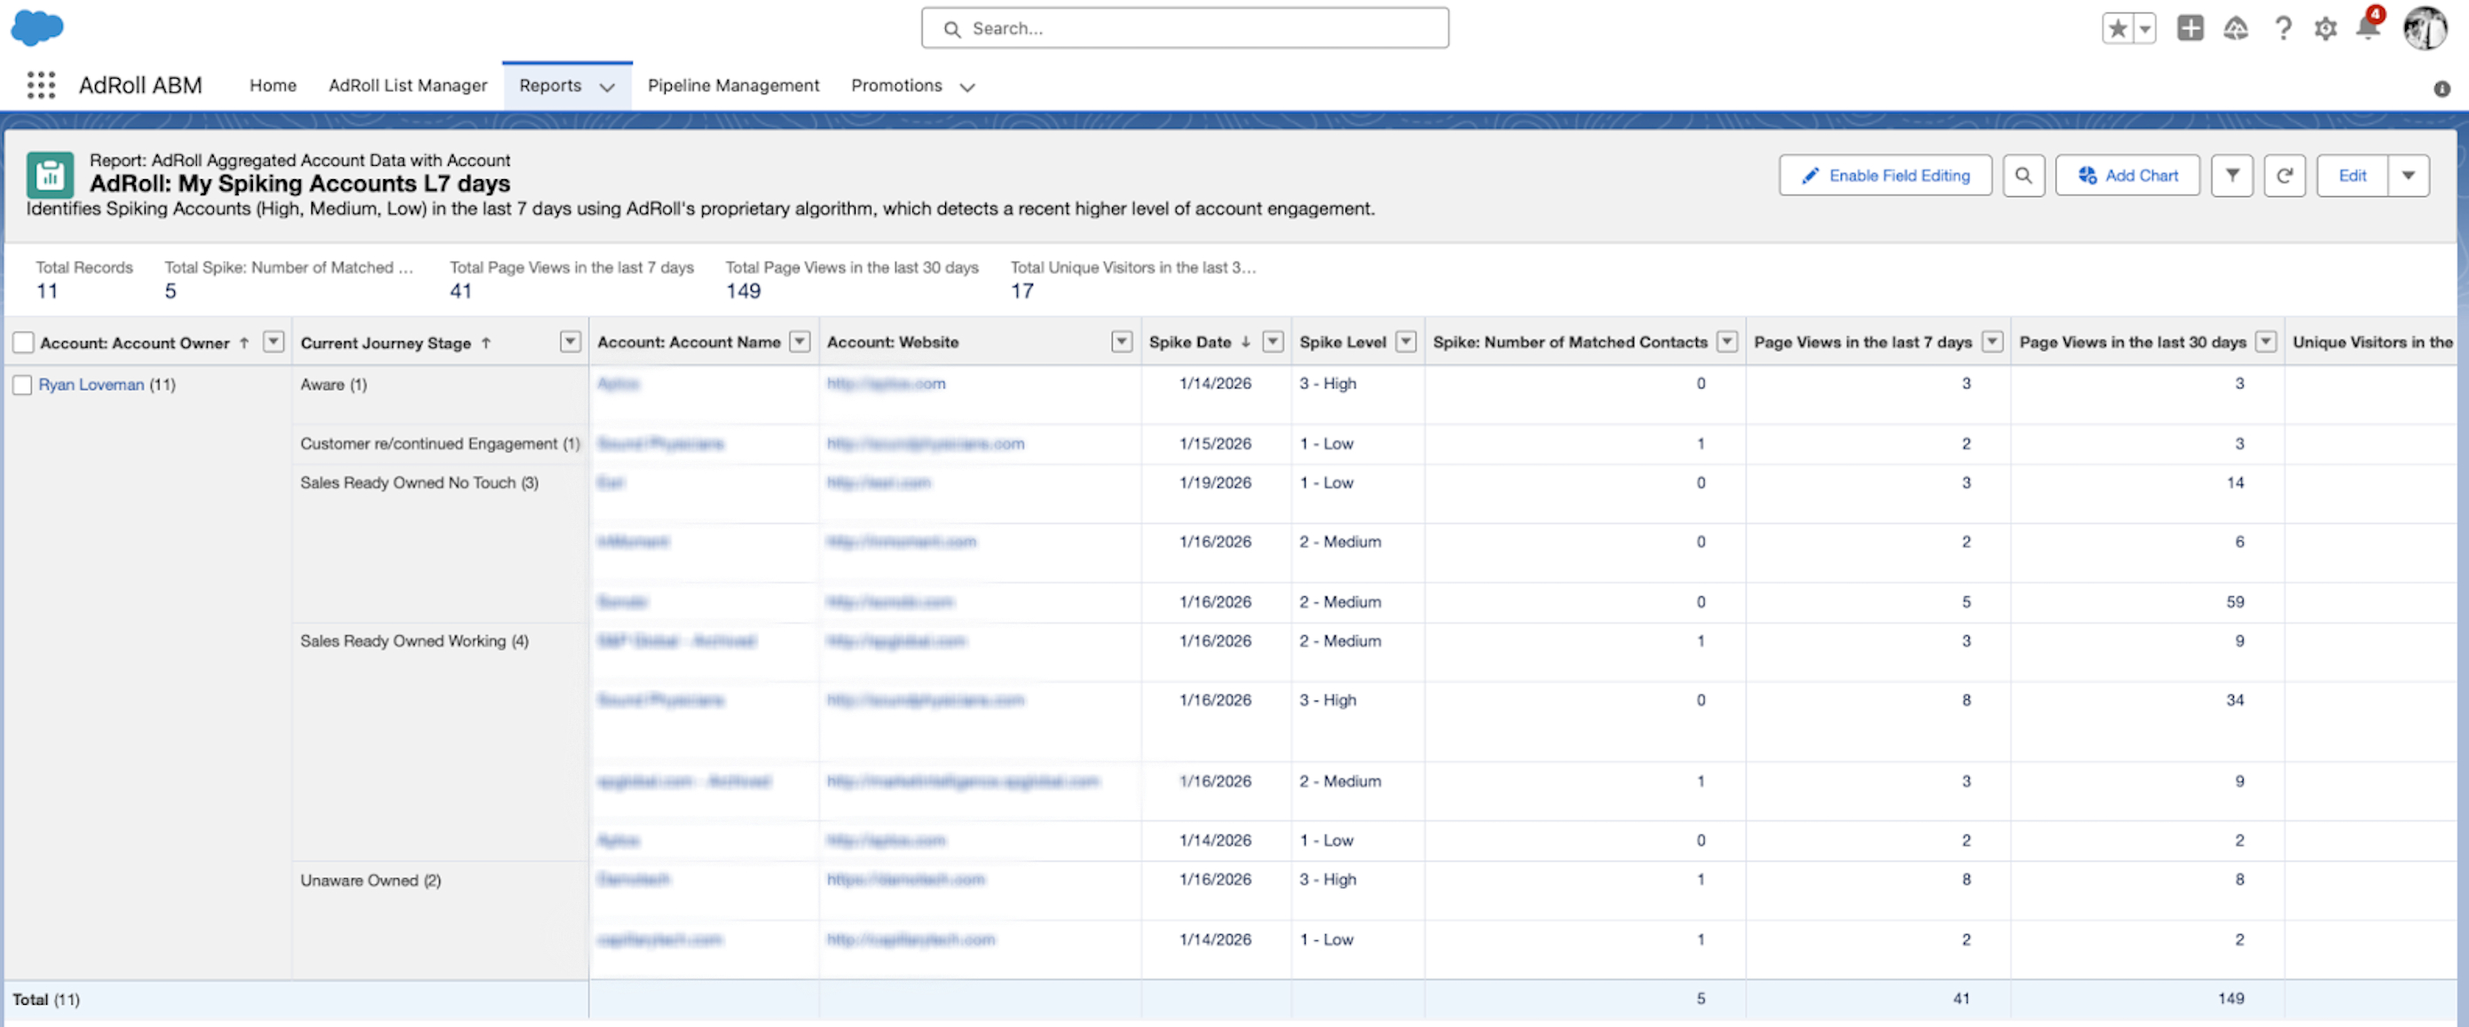Open Number of Matched Contacts column menu
Screen dimensions: 2469x1027
coord(1727,342)
